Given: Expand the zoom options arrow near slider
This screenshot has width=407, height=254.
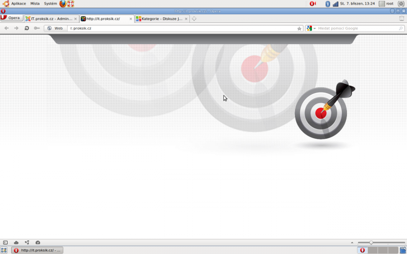Looking at the screenshot, I should 352,243.
